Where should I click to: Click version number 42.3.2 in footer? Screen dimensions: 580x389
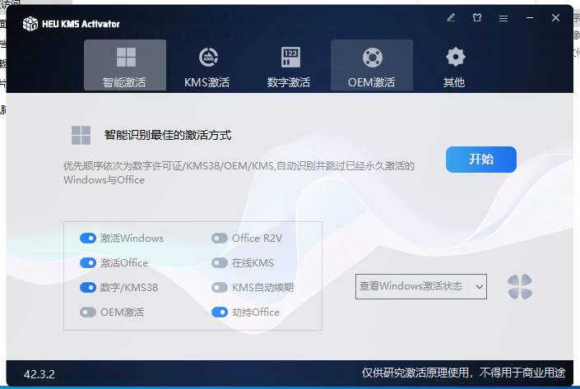click(x=39, y=374)
